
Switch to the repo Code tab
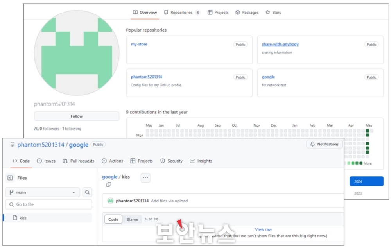(x=21, y=161)
